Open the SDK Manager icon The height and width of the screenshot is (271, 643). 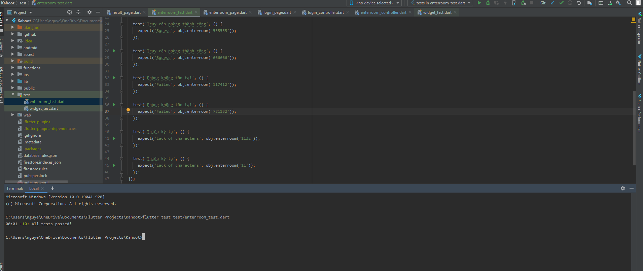[x=618, y=3]
